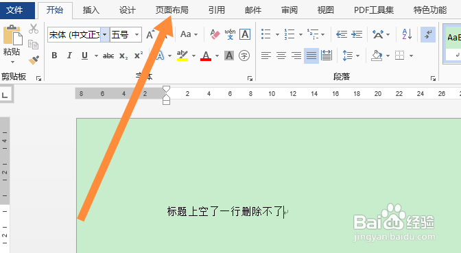Open the 页面布局 (Page Layout) tab
Viewport: 461px width, 253px height.
pos(172,10)
